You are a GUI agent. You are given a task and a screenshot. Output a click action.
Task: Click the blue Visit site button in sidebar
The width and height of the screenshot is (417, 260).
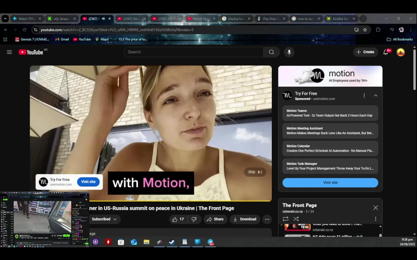tap(330, 183)
